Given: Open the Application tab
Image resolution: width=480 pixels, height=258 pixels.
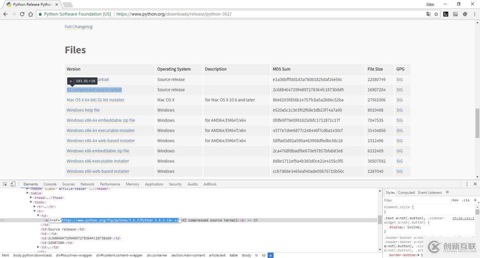Looking at the screenshot, I should tap(154, 184).
